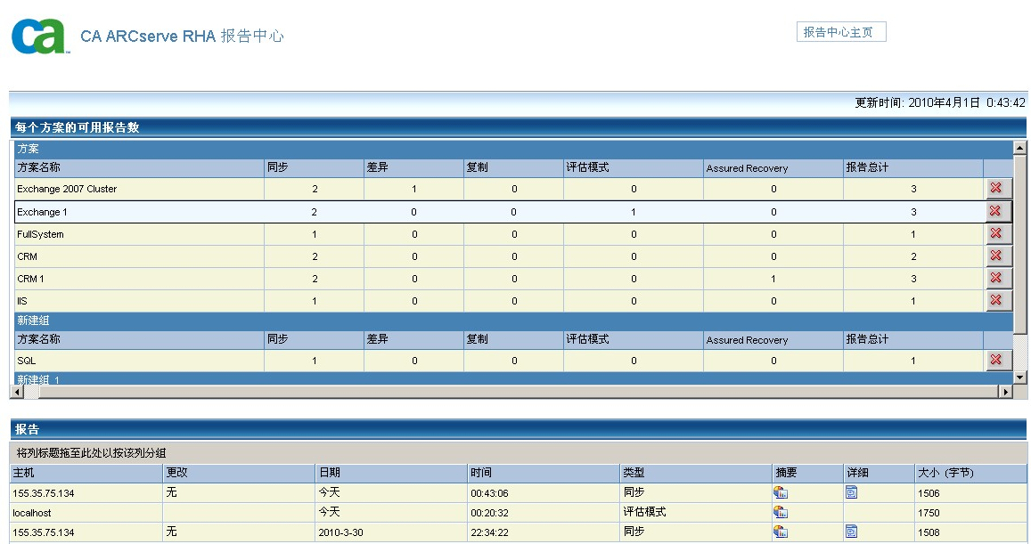Viewport: 1031px width, 544px height.
Task: Select the Exchange 1 scenario name
Action: 42,212
